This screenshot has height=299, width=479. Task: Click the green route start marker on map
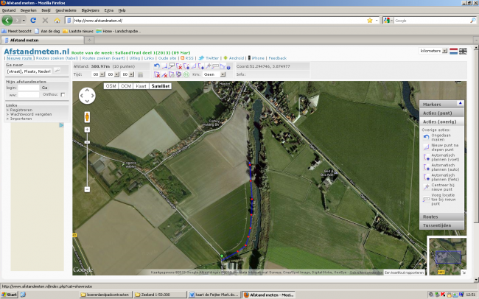[222, 256]
